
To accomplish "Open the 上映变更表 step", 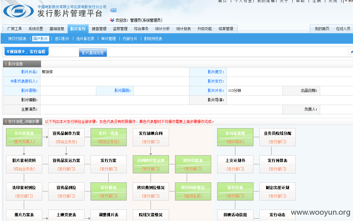I will (x=66, y=215).
